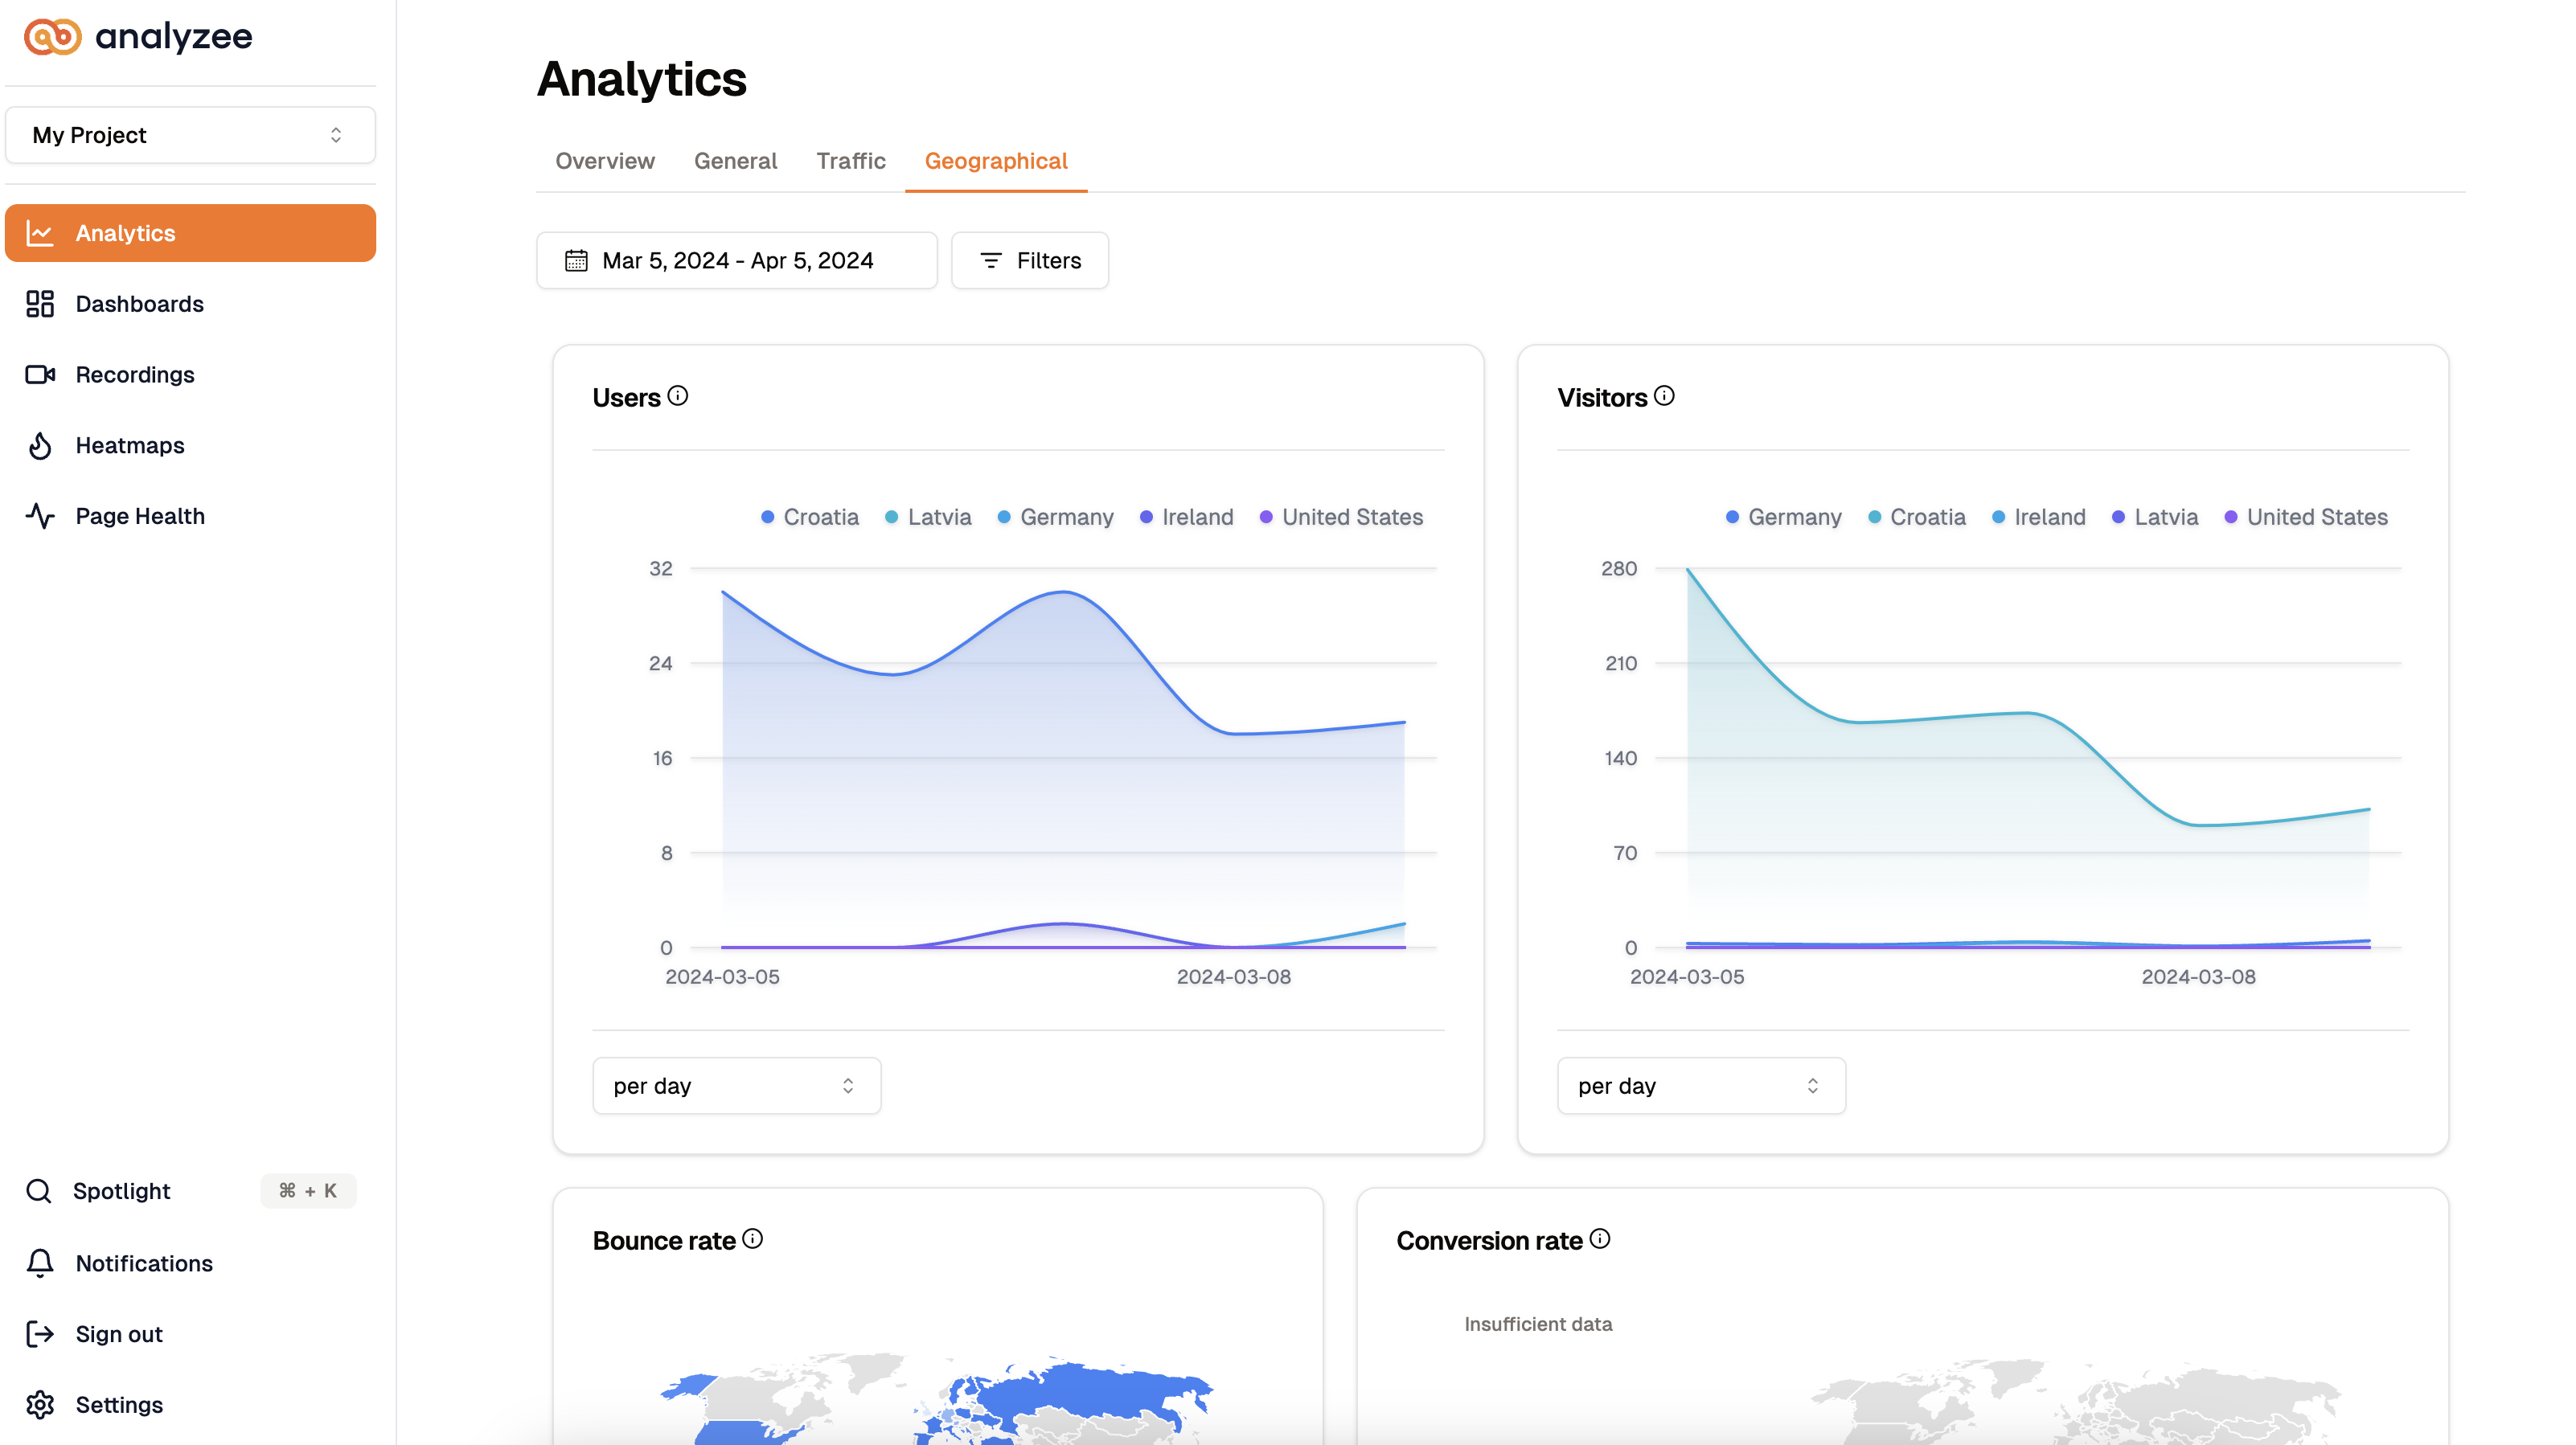Click the Settings gear icon
Screen dimensions: 2576x1445
pyautogui.click(x=40, y=1405)
